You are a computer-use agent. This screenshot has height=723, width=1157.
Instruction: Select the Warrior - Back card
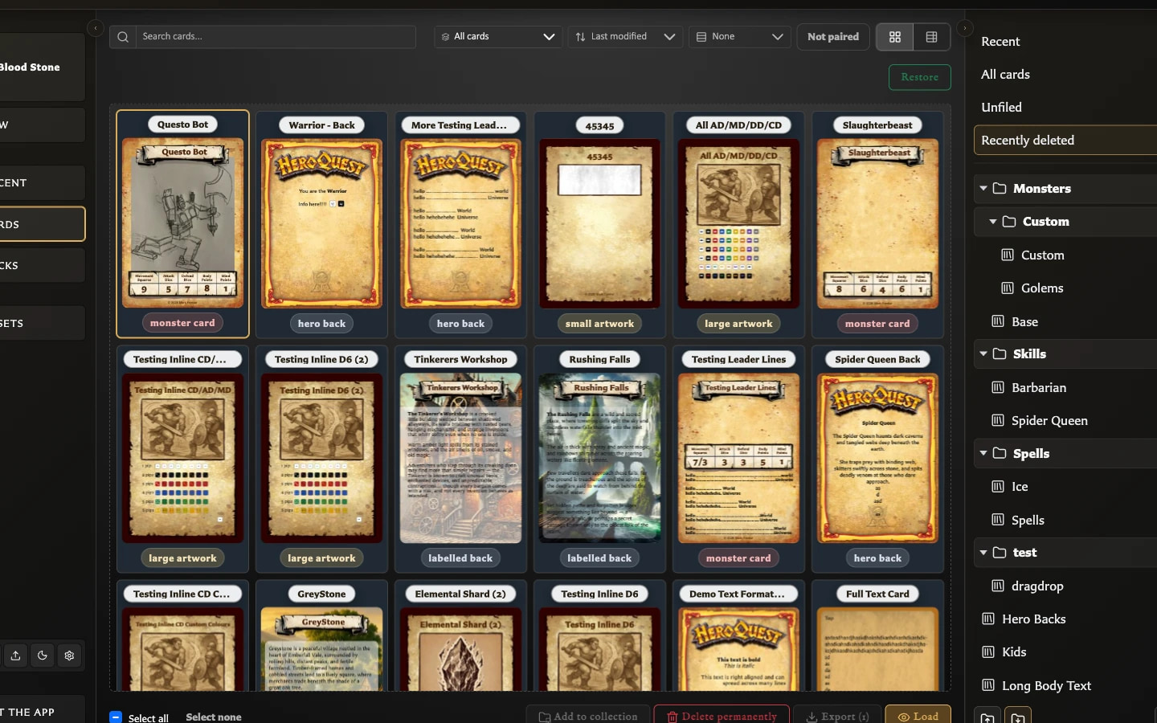point(321,224)
